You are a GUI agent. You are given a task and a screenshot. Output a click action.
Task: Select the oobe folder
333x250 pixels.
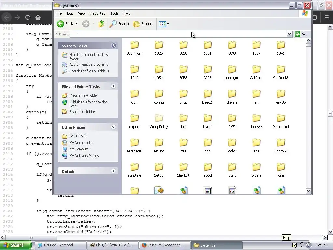[232, 146]
